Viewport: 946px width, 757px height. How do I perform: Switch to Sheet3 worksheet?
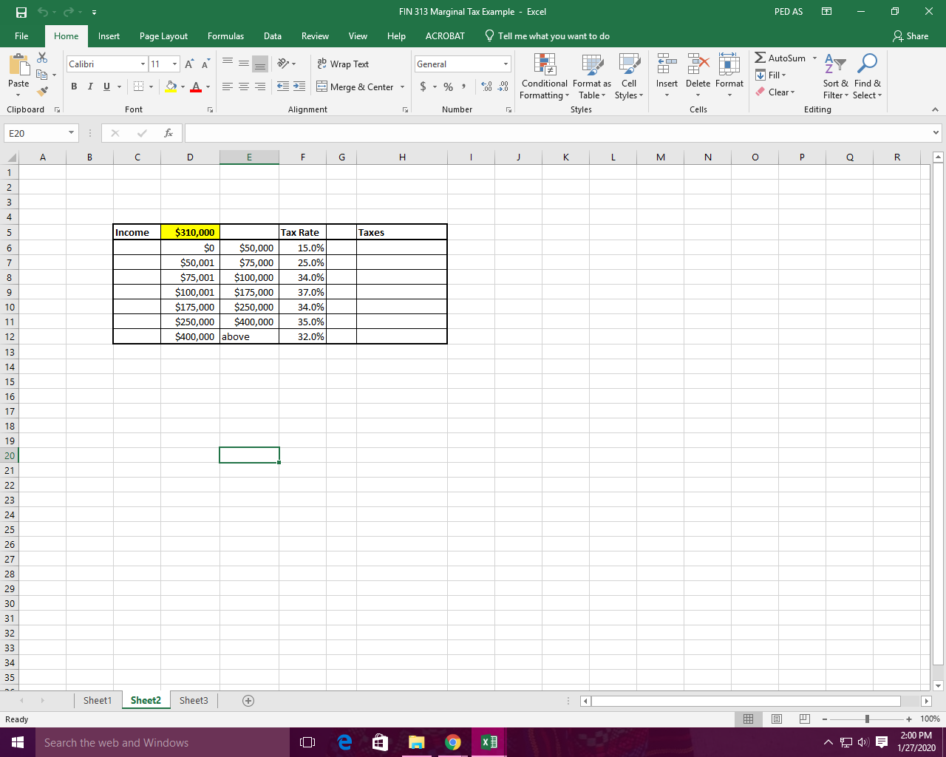(193, 700)
